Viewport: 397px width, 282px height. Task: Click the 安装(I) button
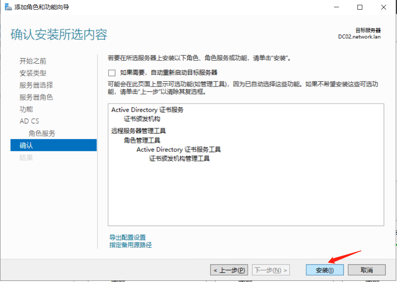point(325,270)
